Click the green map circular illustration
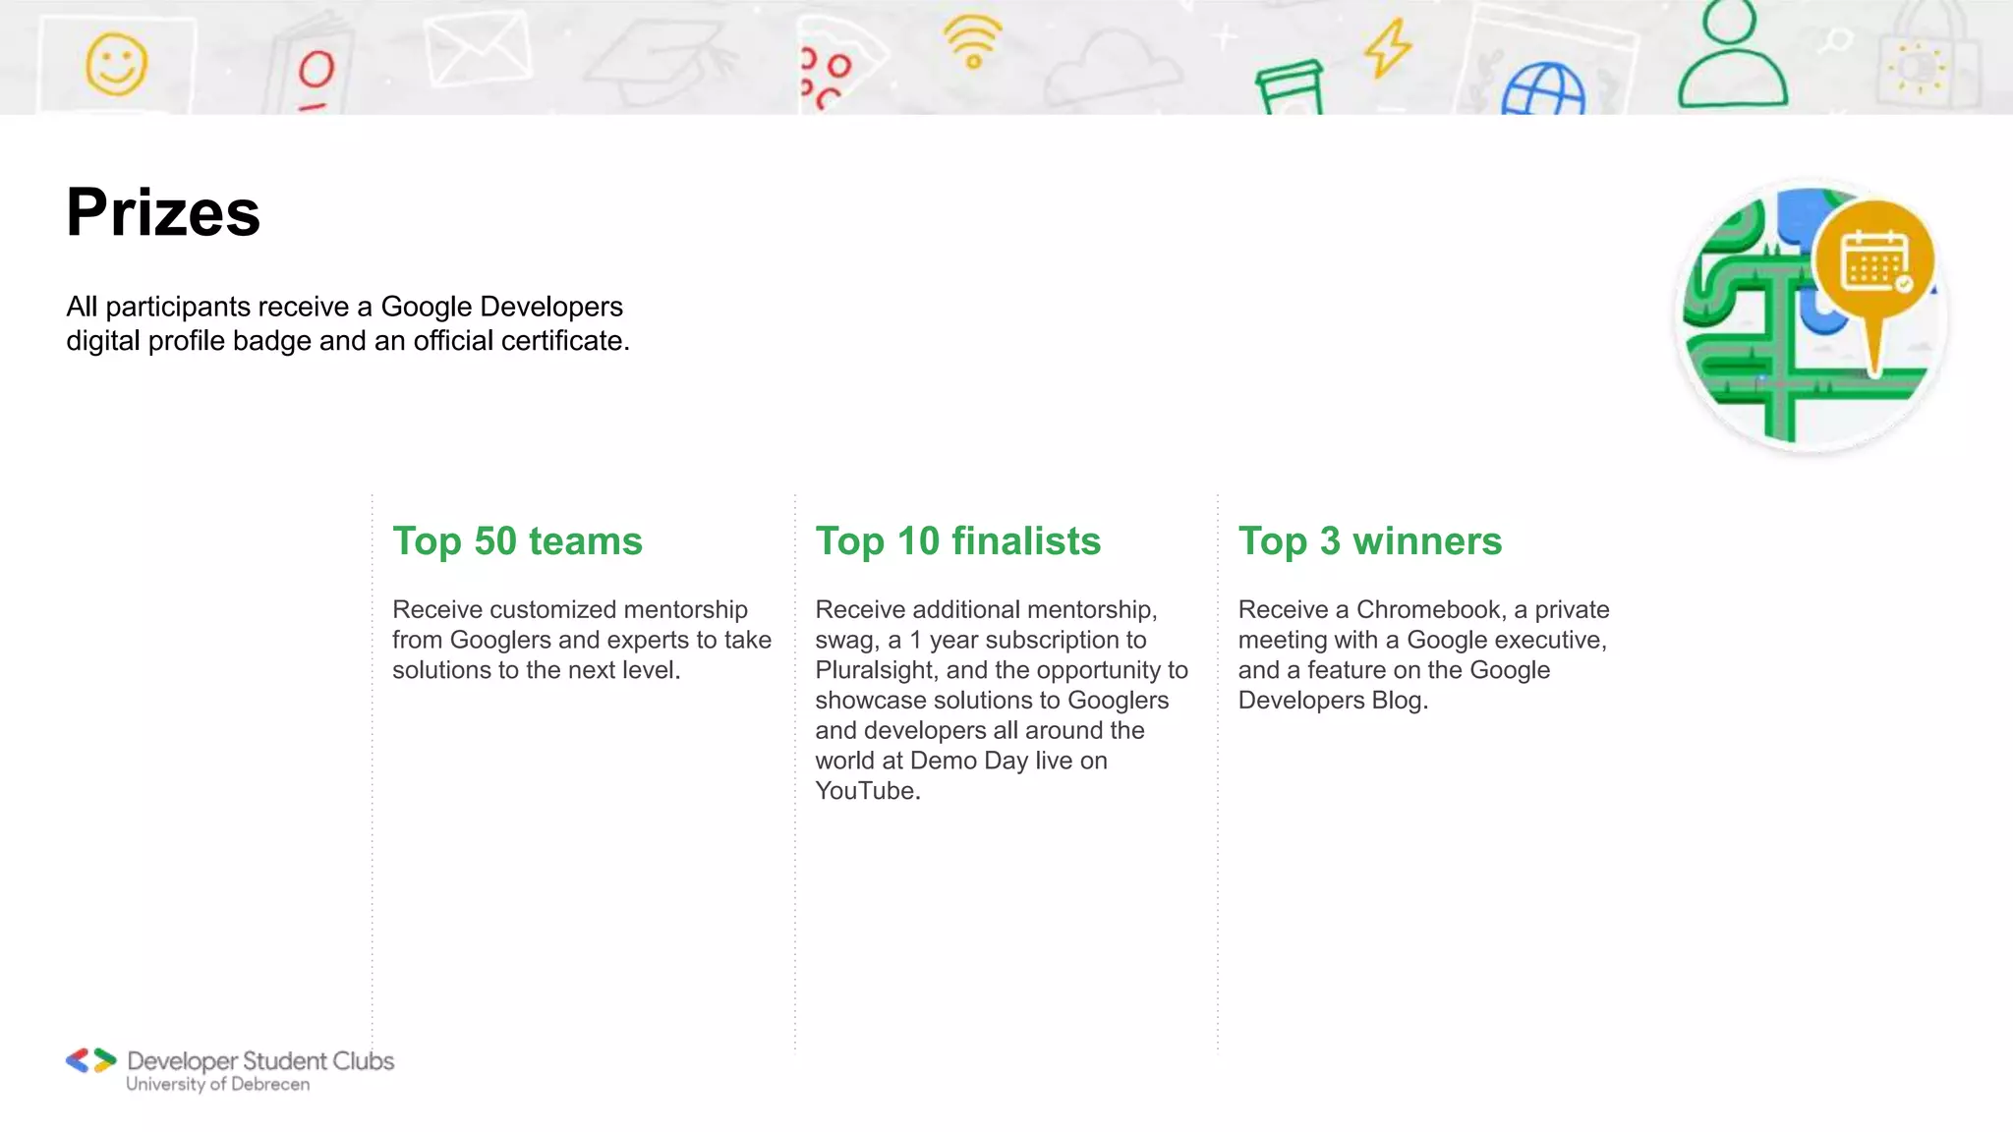The height and width of the screenshot is (1132, 2013). [1759, 354]
